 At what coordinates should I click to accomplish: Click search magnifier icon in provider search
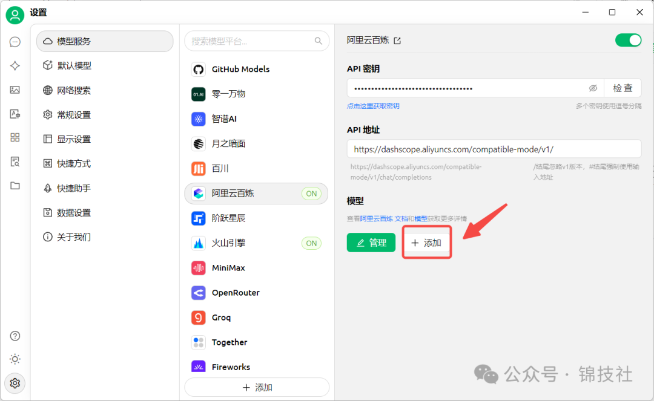tap(319, 41)
